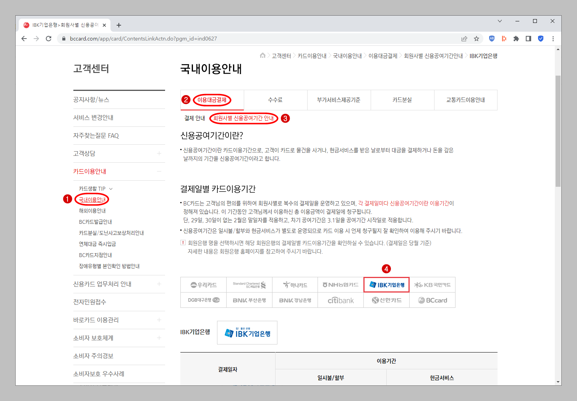Open the Extensions puzzle icon
The width and height of the screenshot is (577, 401).
(516, 39)
